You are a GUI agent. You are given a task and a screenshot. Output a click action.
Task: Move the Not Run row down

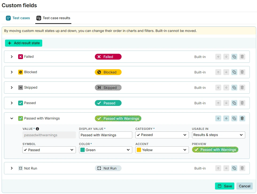click(x=226, y=168)
